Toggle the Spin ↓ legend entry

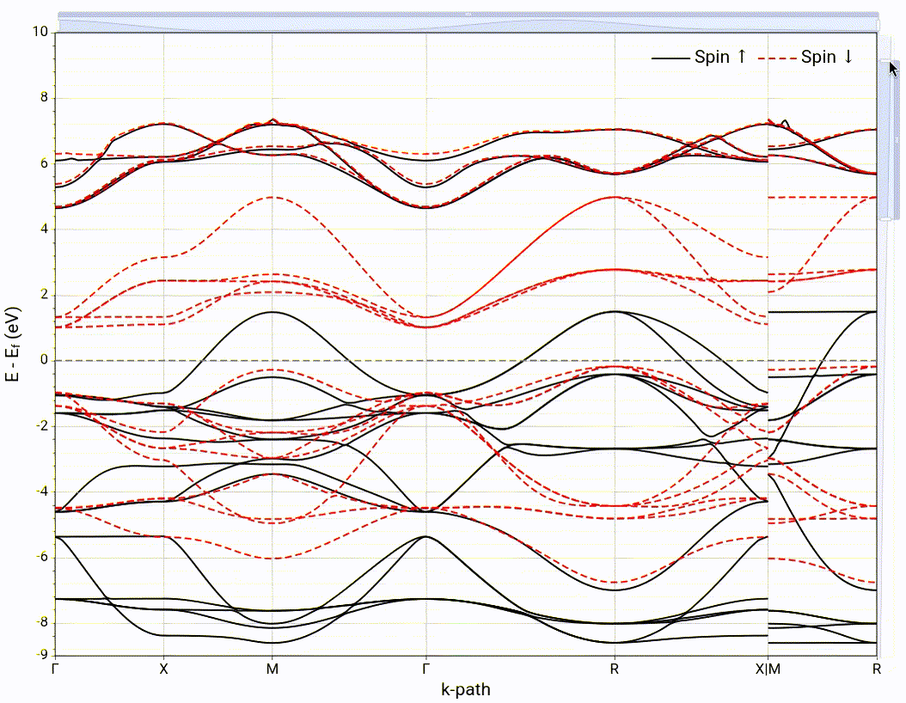827,58
